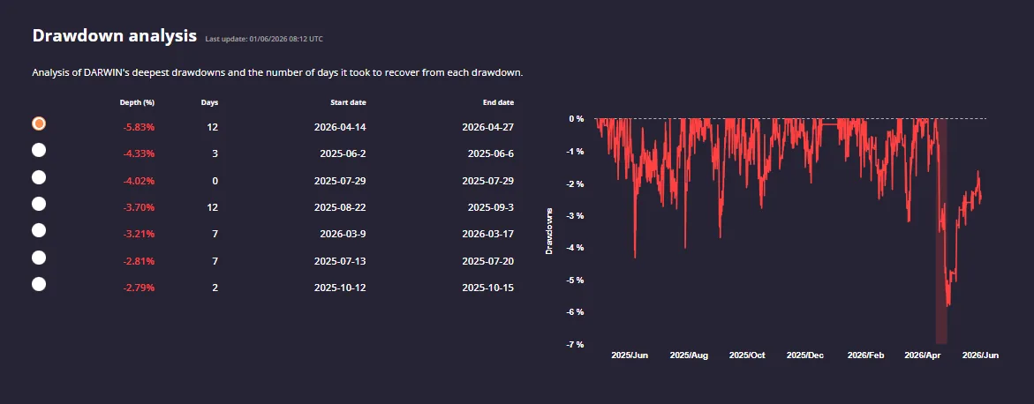This screenshot has height=404, width=1034.
Task: Click the -5.83% depth value
Action: coord(140,127)
